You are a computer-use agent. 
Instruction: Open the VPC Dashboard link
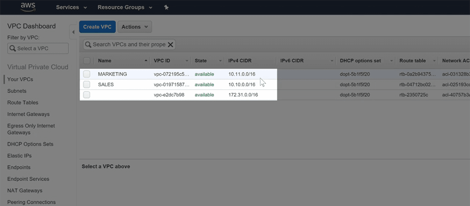31,26
